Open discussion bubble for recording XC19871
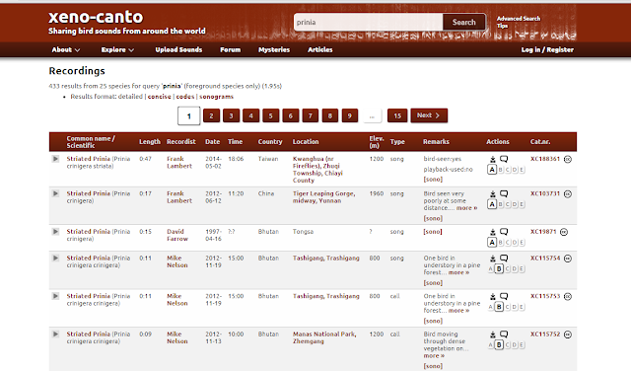Image resolution: width=631 pixels, height=371 pixels. point(504,232)
